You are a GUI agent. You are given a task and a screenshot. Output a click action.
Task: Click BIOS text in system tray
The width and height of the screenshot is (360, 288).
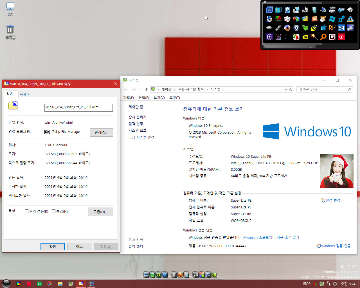pos(307,284)
